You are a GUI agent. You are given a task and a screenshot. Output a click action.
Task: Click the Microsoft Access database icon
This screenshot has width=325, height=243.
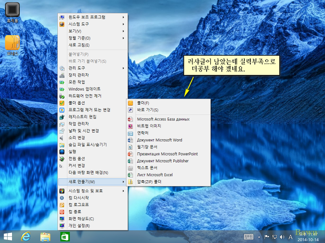coord(131,119)
